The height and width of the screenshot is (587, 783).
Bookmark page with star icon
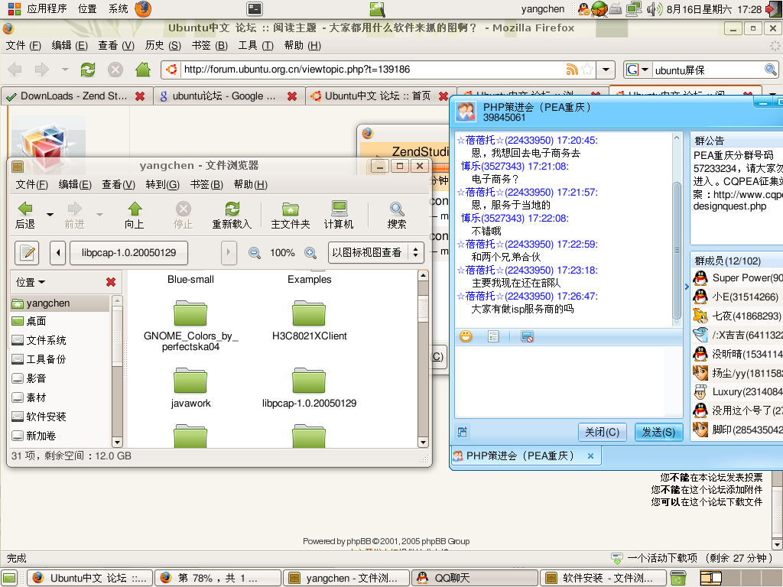tap(588, 70)
